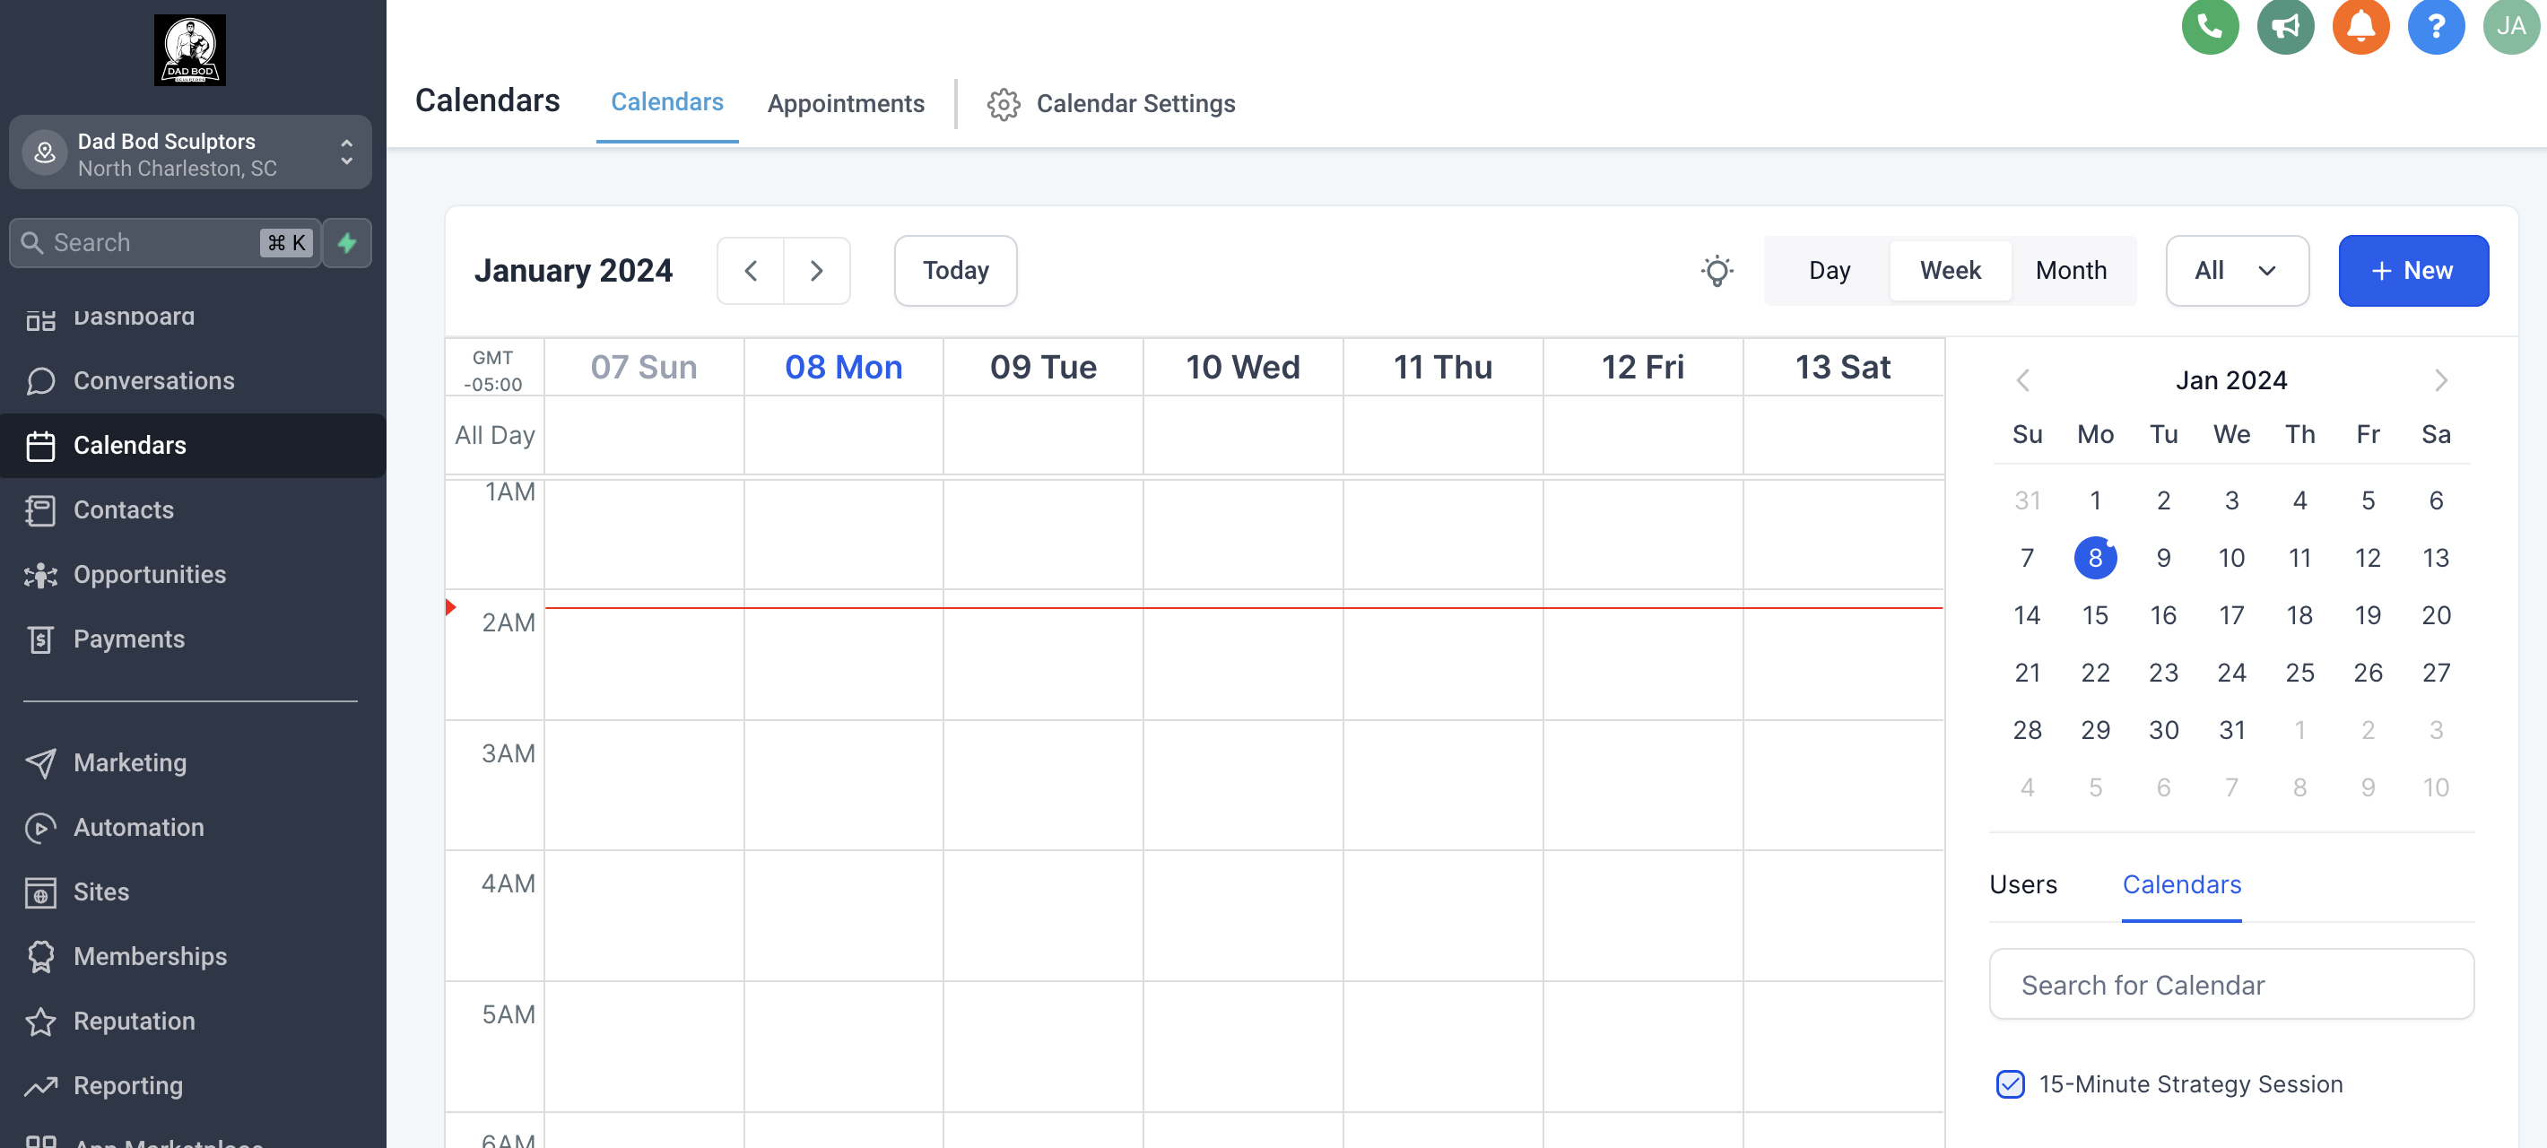
Task: Open the All filter dropdown
Action: (2238, 270)
